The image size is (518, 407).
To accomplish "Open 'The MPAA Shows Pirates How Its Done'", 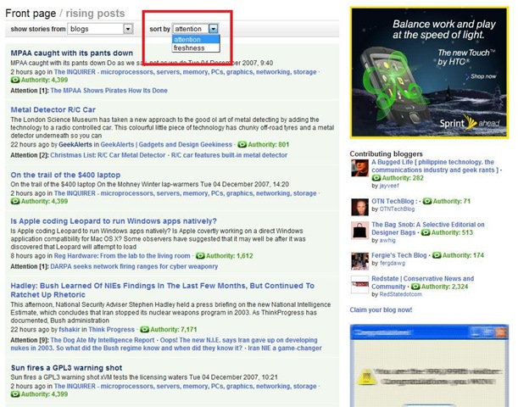I will [109, 91].
